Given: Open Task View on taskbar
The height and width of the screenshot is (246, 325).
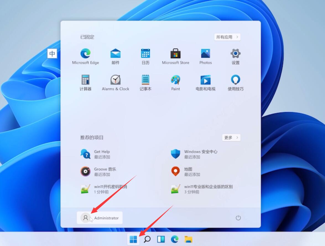Looking at the screenshot, I should click(x=161, y=239).
